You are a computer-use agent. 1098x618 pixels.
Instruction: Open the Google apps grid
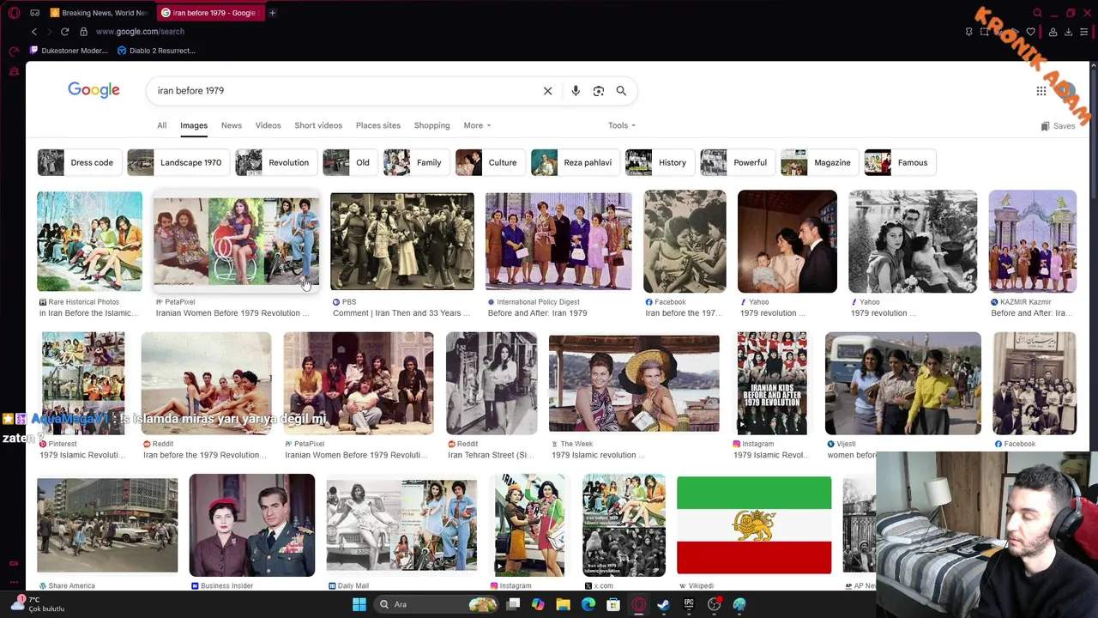[1041, 91]
